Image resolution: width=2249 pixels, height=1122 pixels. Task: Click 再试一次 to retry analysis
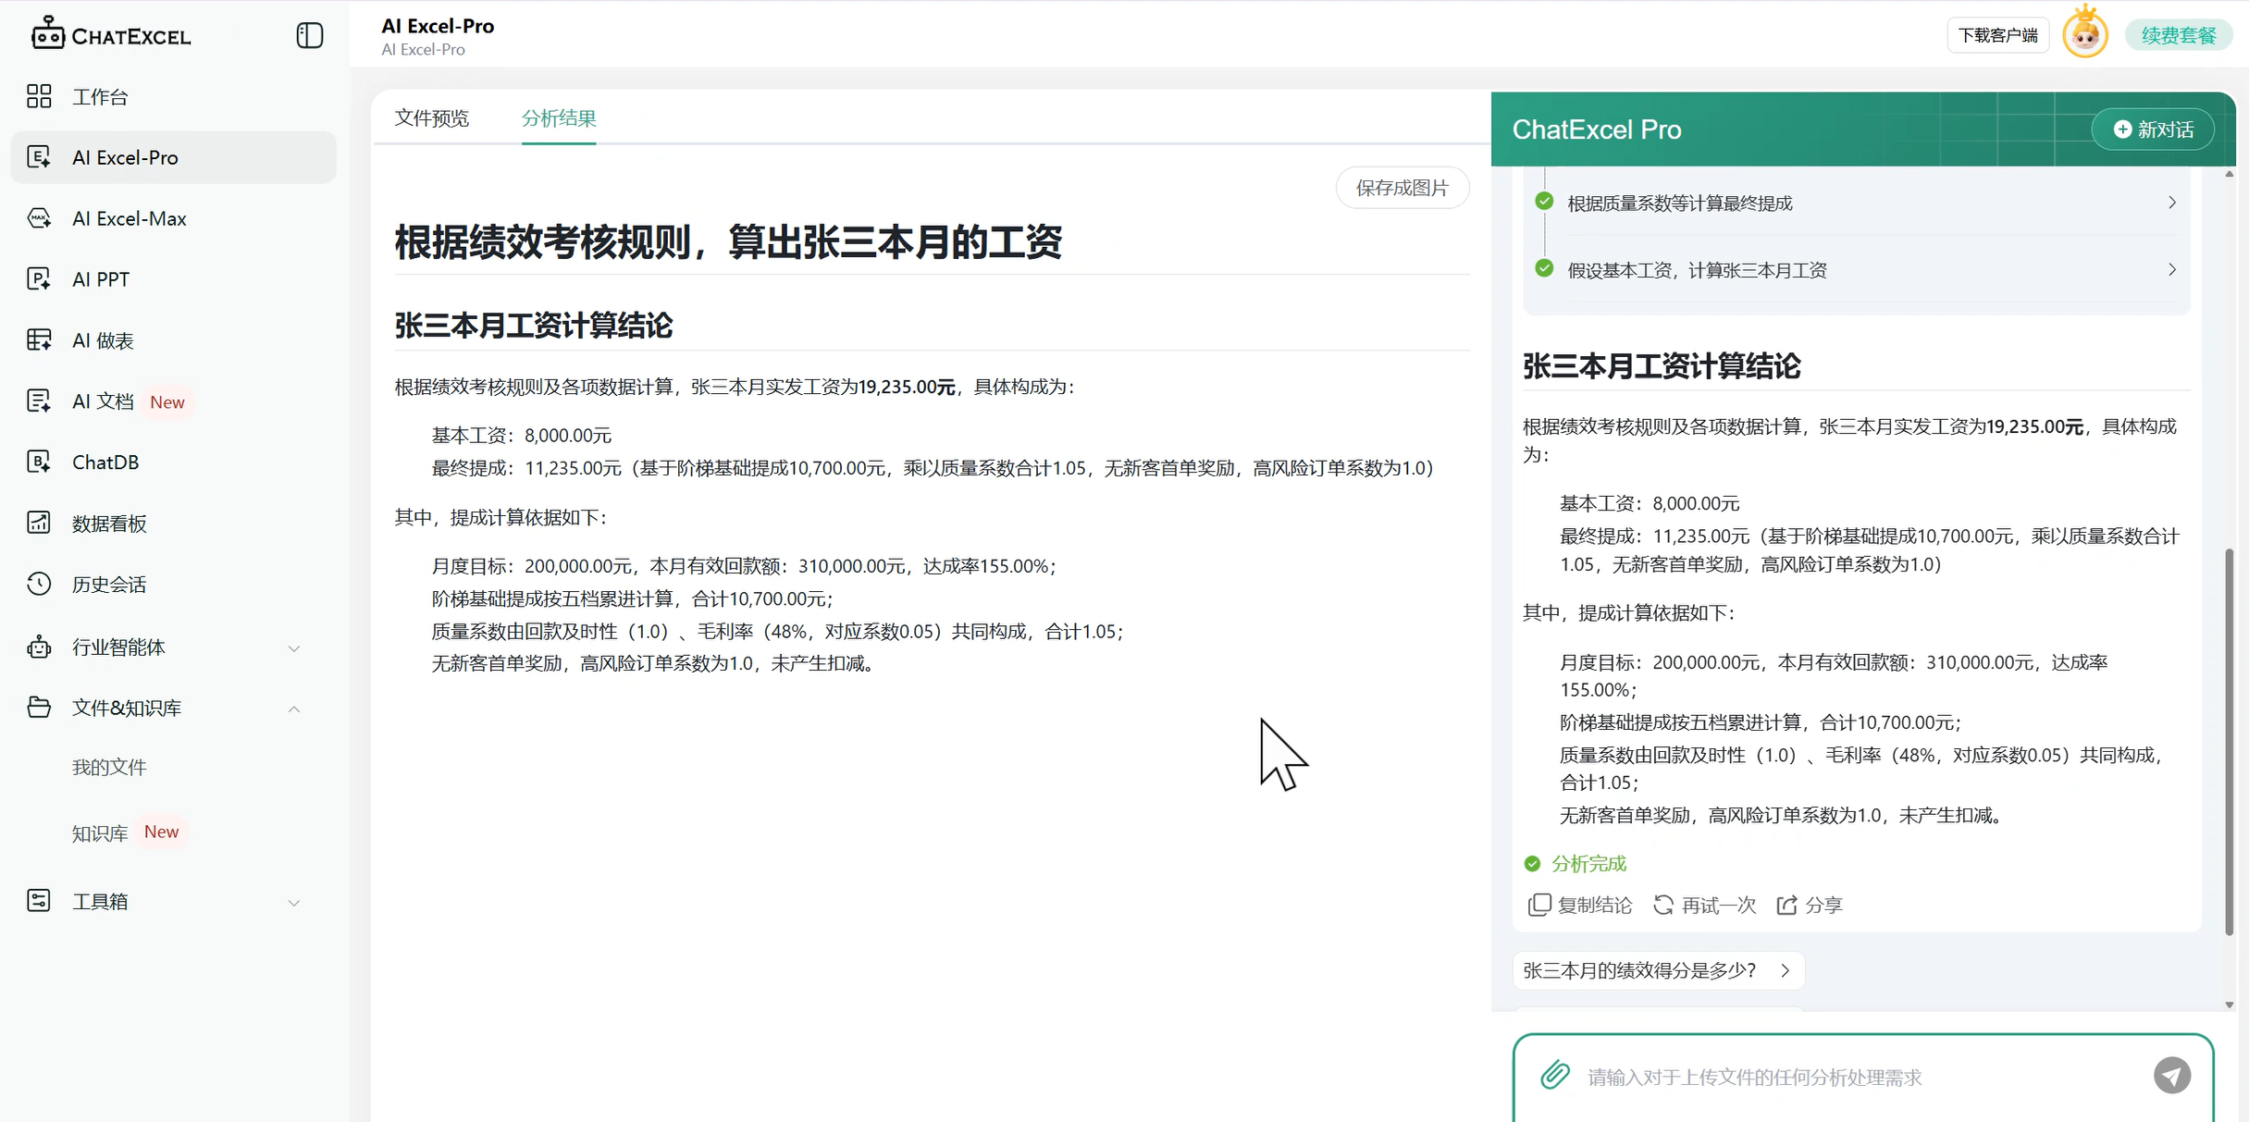1704,905
